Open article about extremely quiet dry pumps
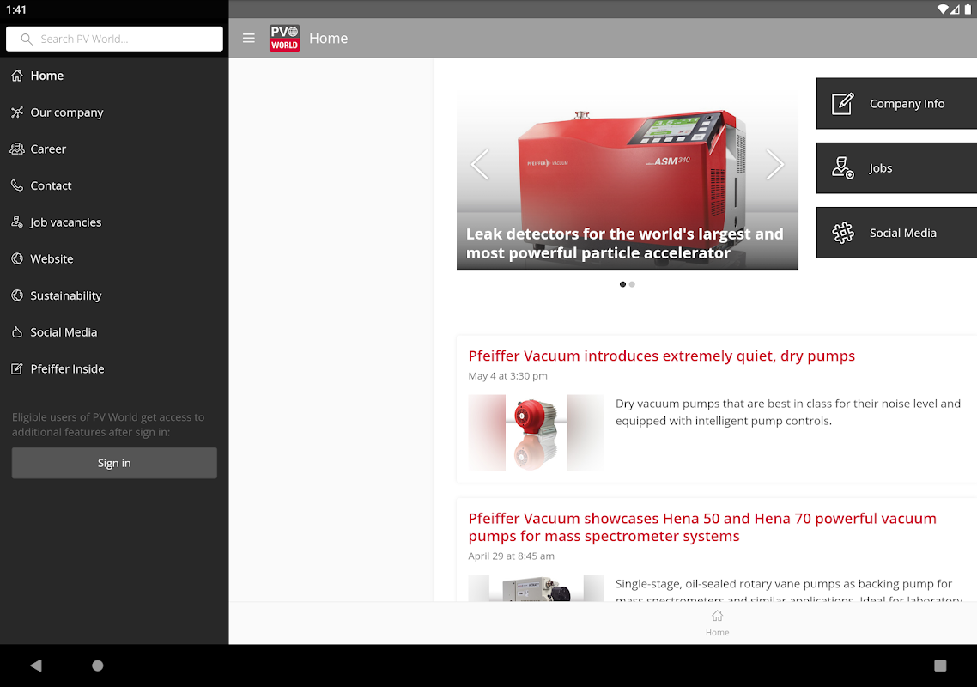This screenshot has width=977, height=687. [661, 356]
